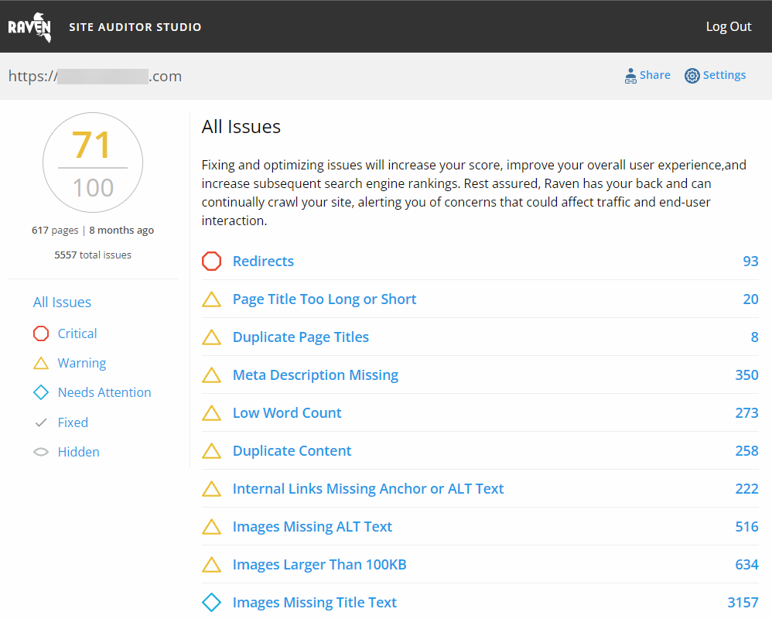Open the Meta Description Missing issue
This screenshot has width=772, height=619.
click(x=315, y=375)
